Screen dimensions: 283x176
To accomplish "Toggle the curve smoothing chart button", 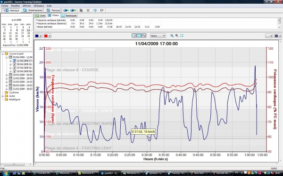I will pyautogui.click(x=144, y=36).
